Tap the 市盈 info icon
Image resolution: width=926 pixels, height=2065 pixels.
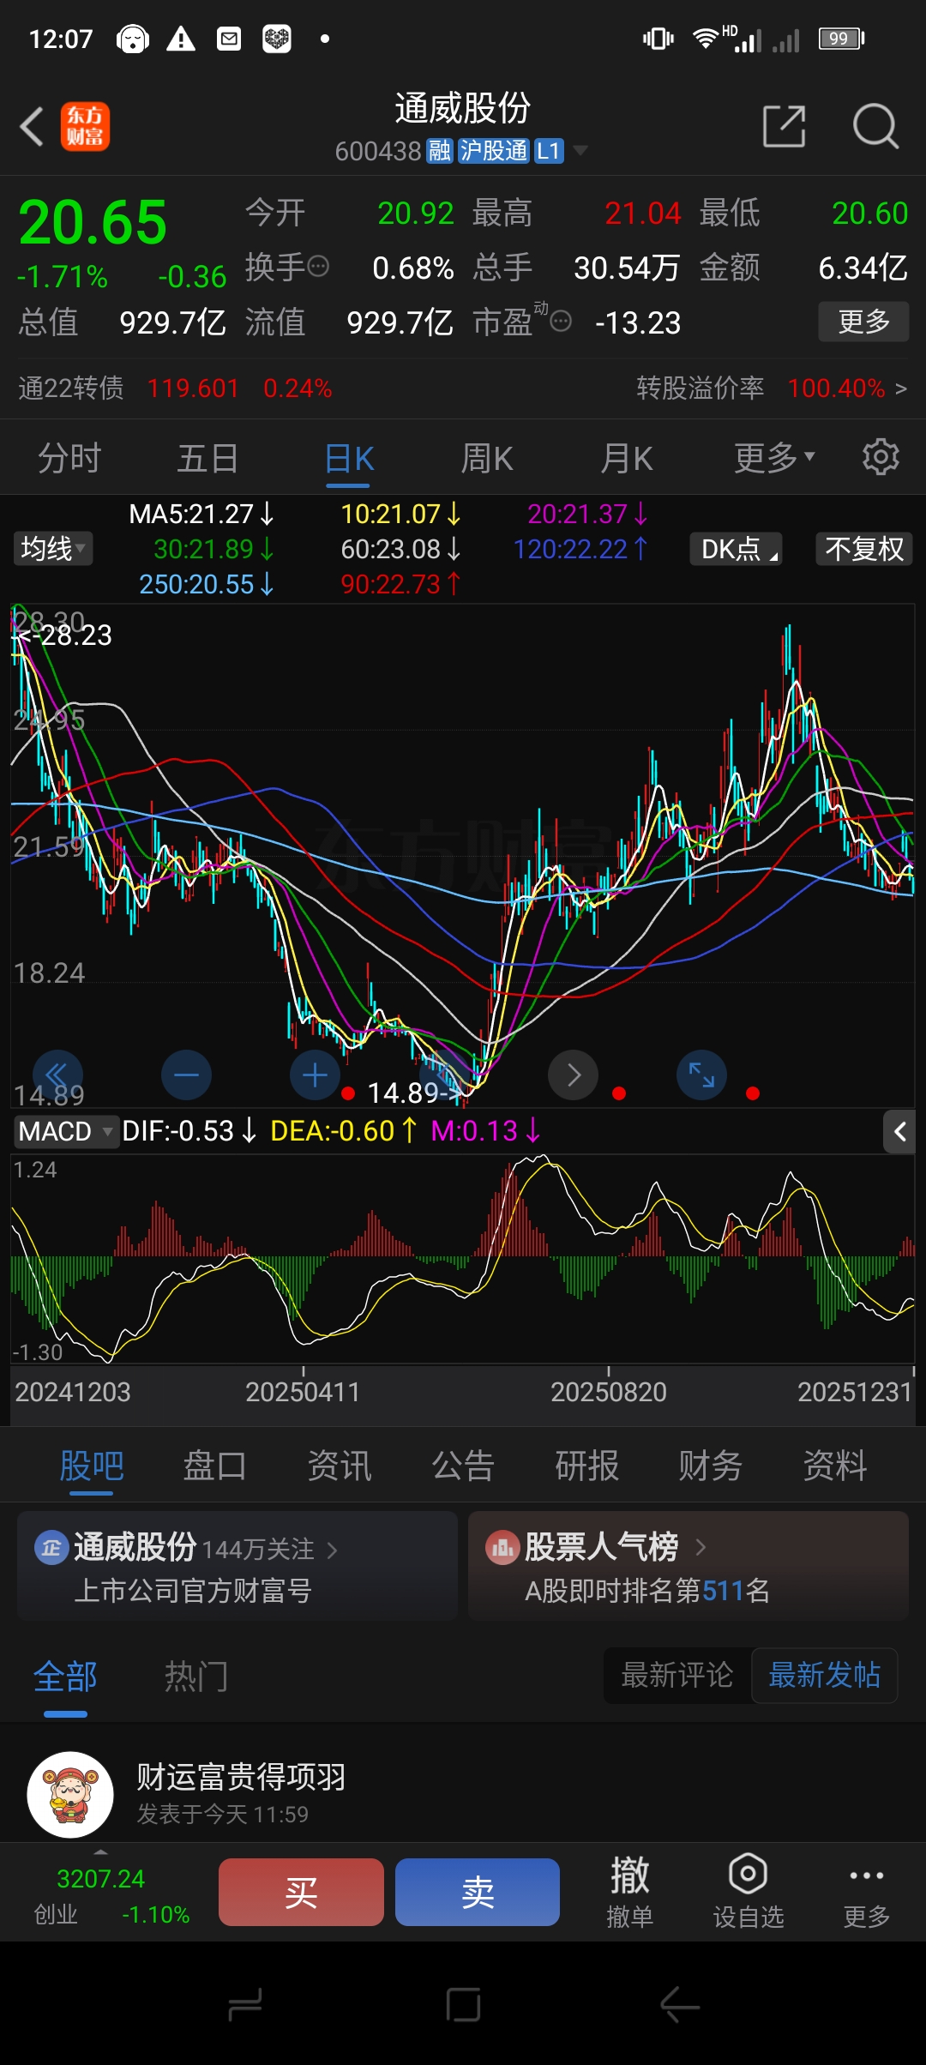coord(561,322)
